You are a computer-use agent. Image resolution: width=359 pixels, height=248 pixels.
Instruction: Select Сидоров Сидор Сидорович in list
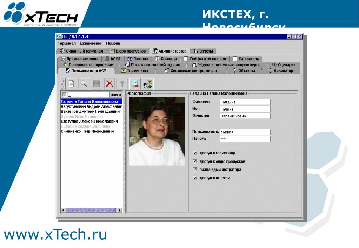(x=91, y=126)
